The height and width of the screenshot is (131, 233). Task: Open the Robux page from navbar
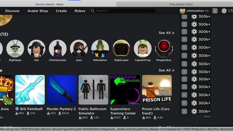tap(80, 11)
